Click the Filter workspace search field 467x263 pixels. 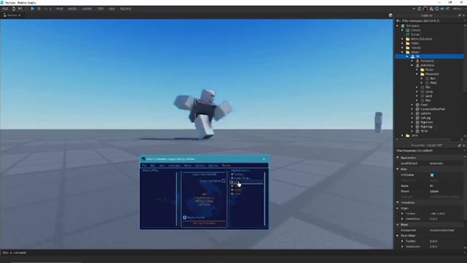(431, 21)
